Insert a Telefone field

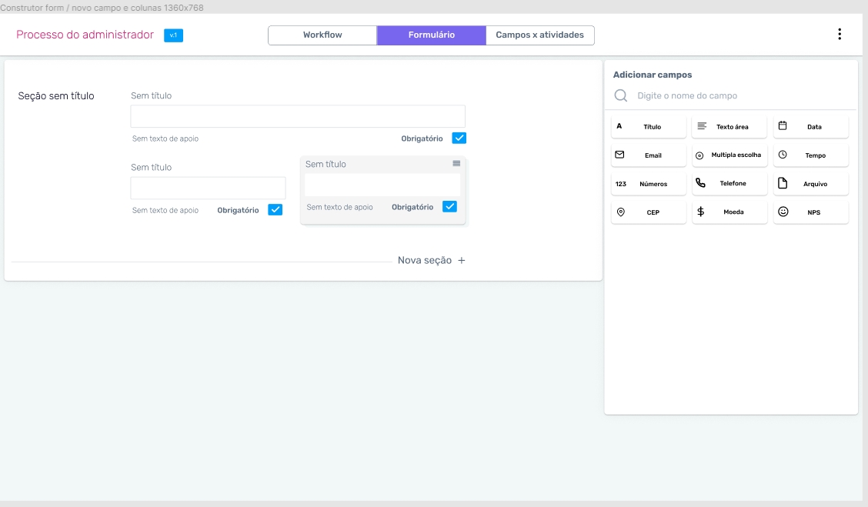tap(729, 184)
